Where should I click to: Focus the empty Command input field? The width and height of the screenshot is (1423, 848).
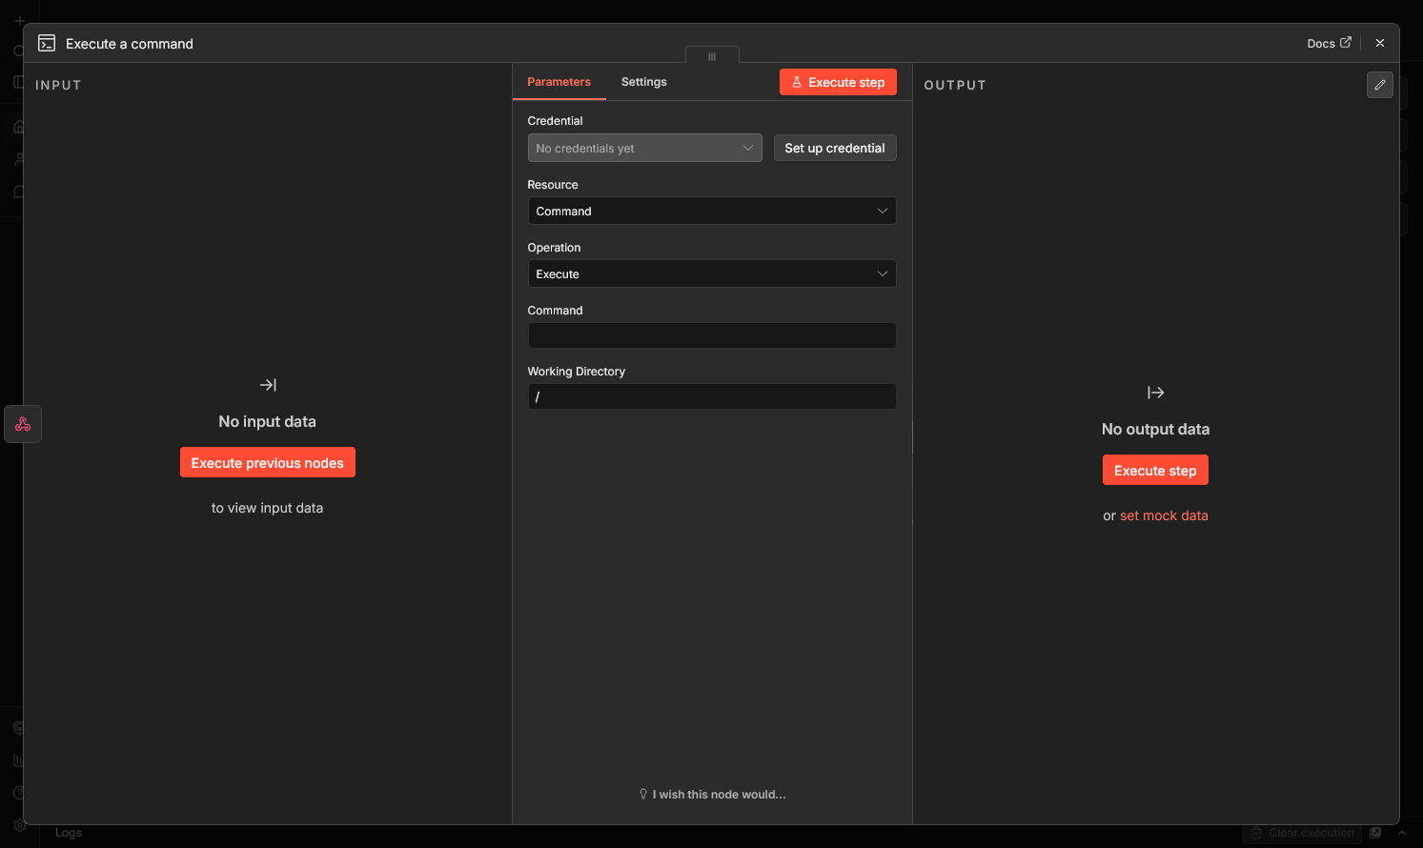pyautogui.click(x=711, y=334)
